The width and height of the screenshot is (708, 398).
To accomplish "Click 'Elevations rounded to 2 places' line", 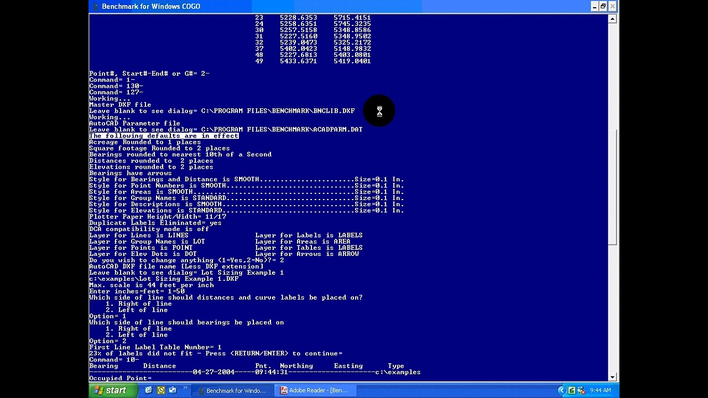I will pos(151,167).
